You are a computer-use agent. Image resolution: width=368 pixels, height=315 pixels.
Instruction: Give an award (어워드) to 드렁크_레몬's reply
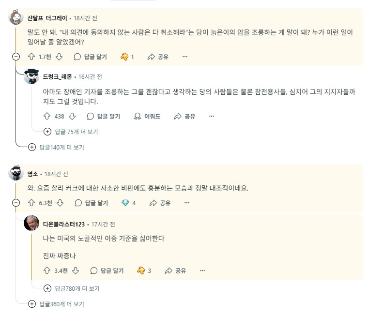[147, 116]
